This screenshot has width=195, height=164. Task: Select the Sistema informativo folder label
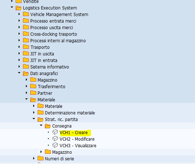click(x=50, y=67)
